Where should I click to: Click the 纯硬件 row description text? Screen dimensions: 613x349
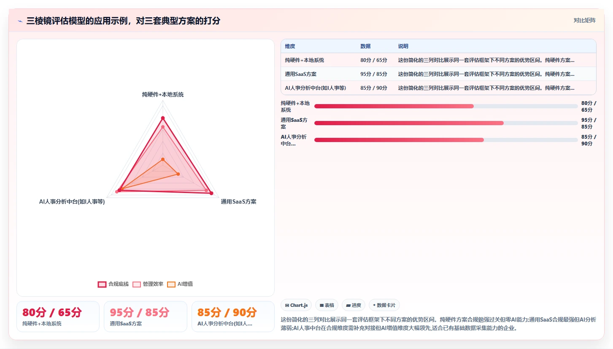486,60
